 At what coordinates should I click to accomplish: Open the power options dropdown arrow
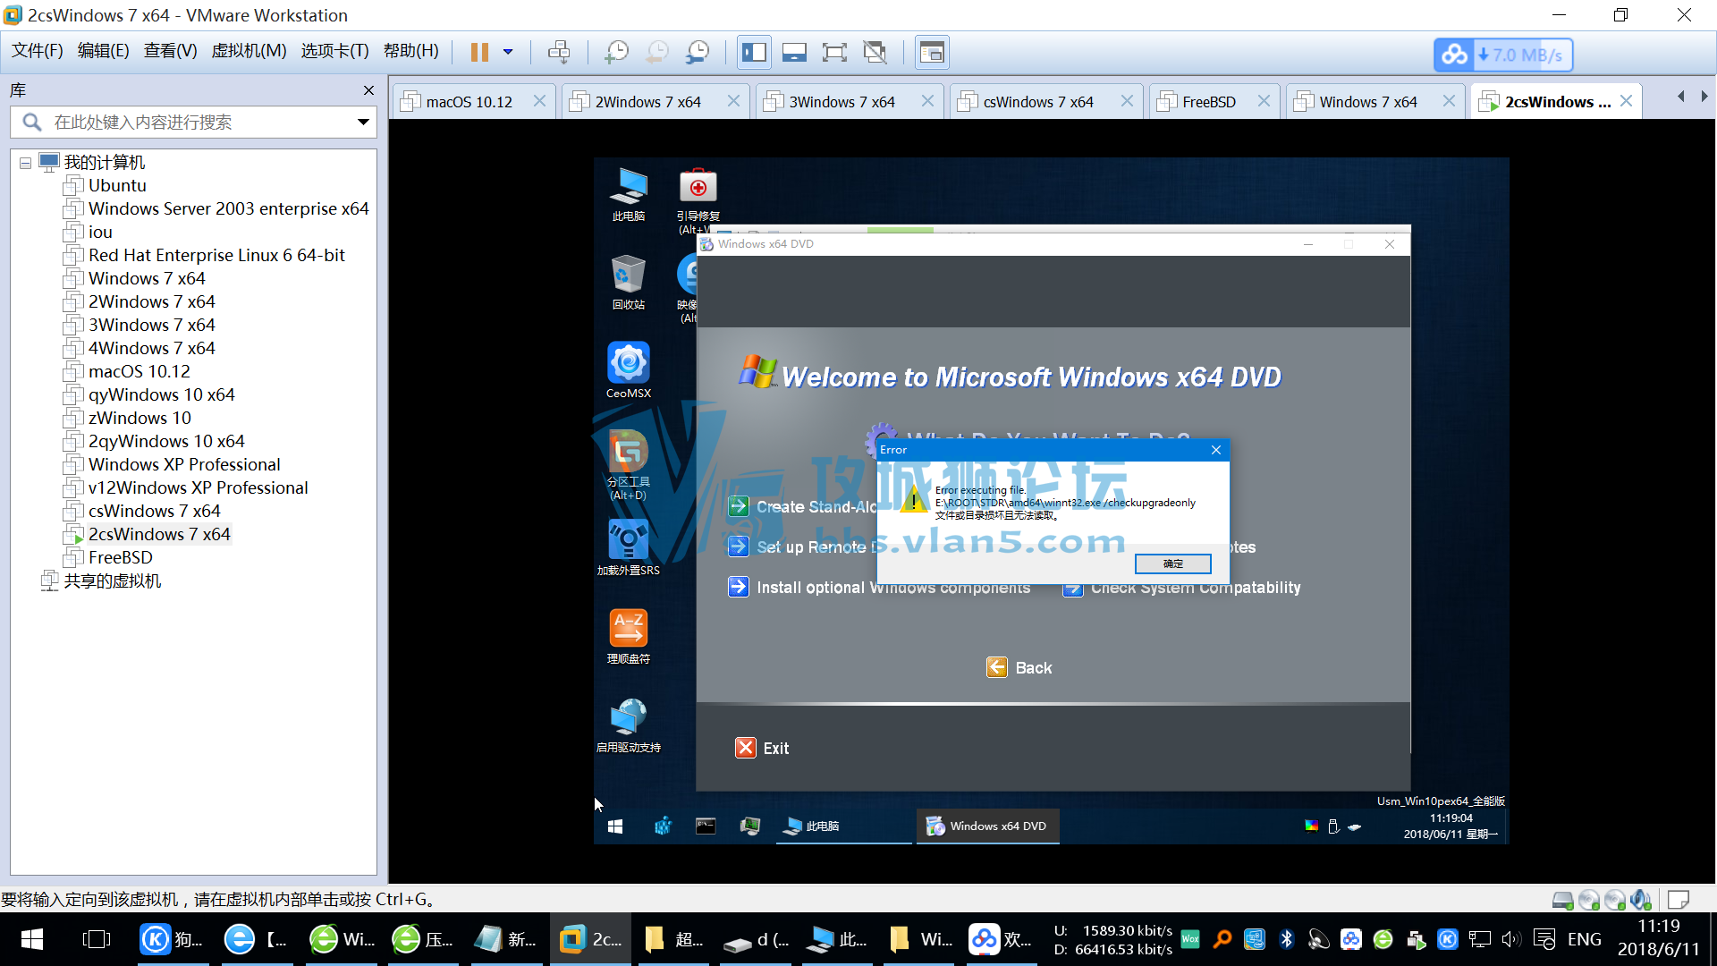click(x=508, y=52)
